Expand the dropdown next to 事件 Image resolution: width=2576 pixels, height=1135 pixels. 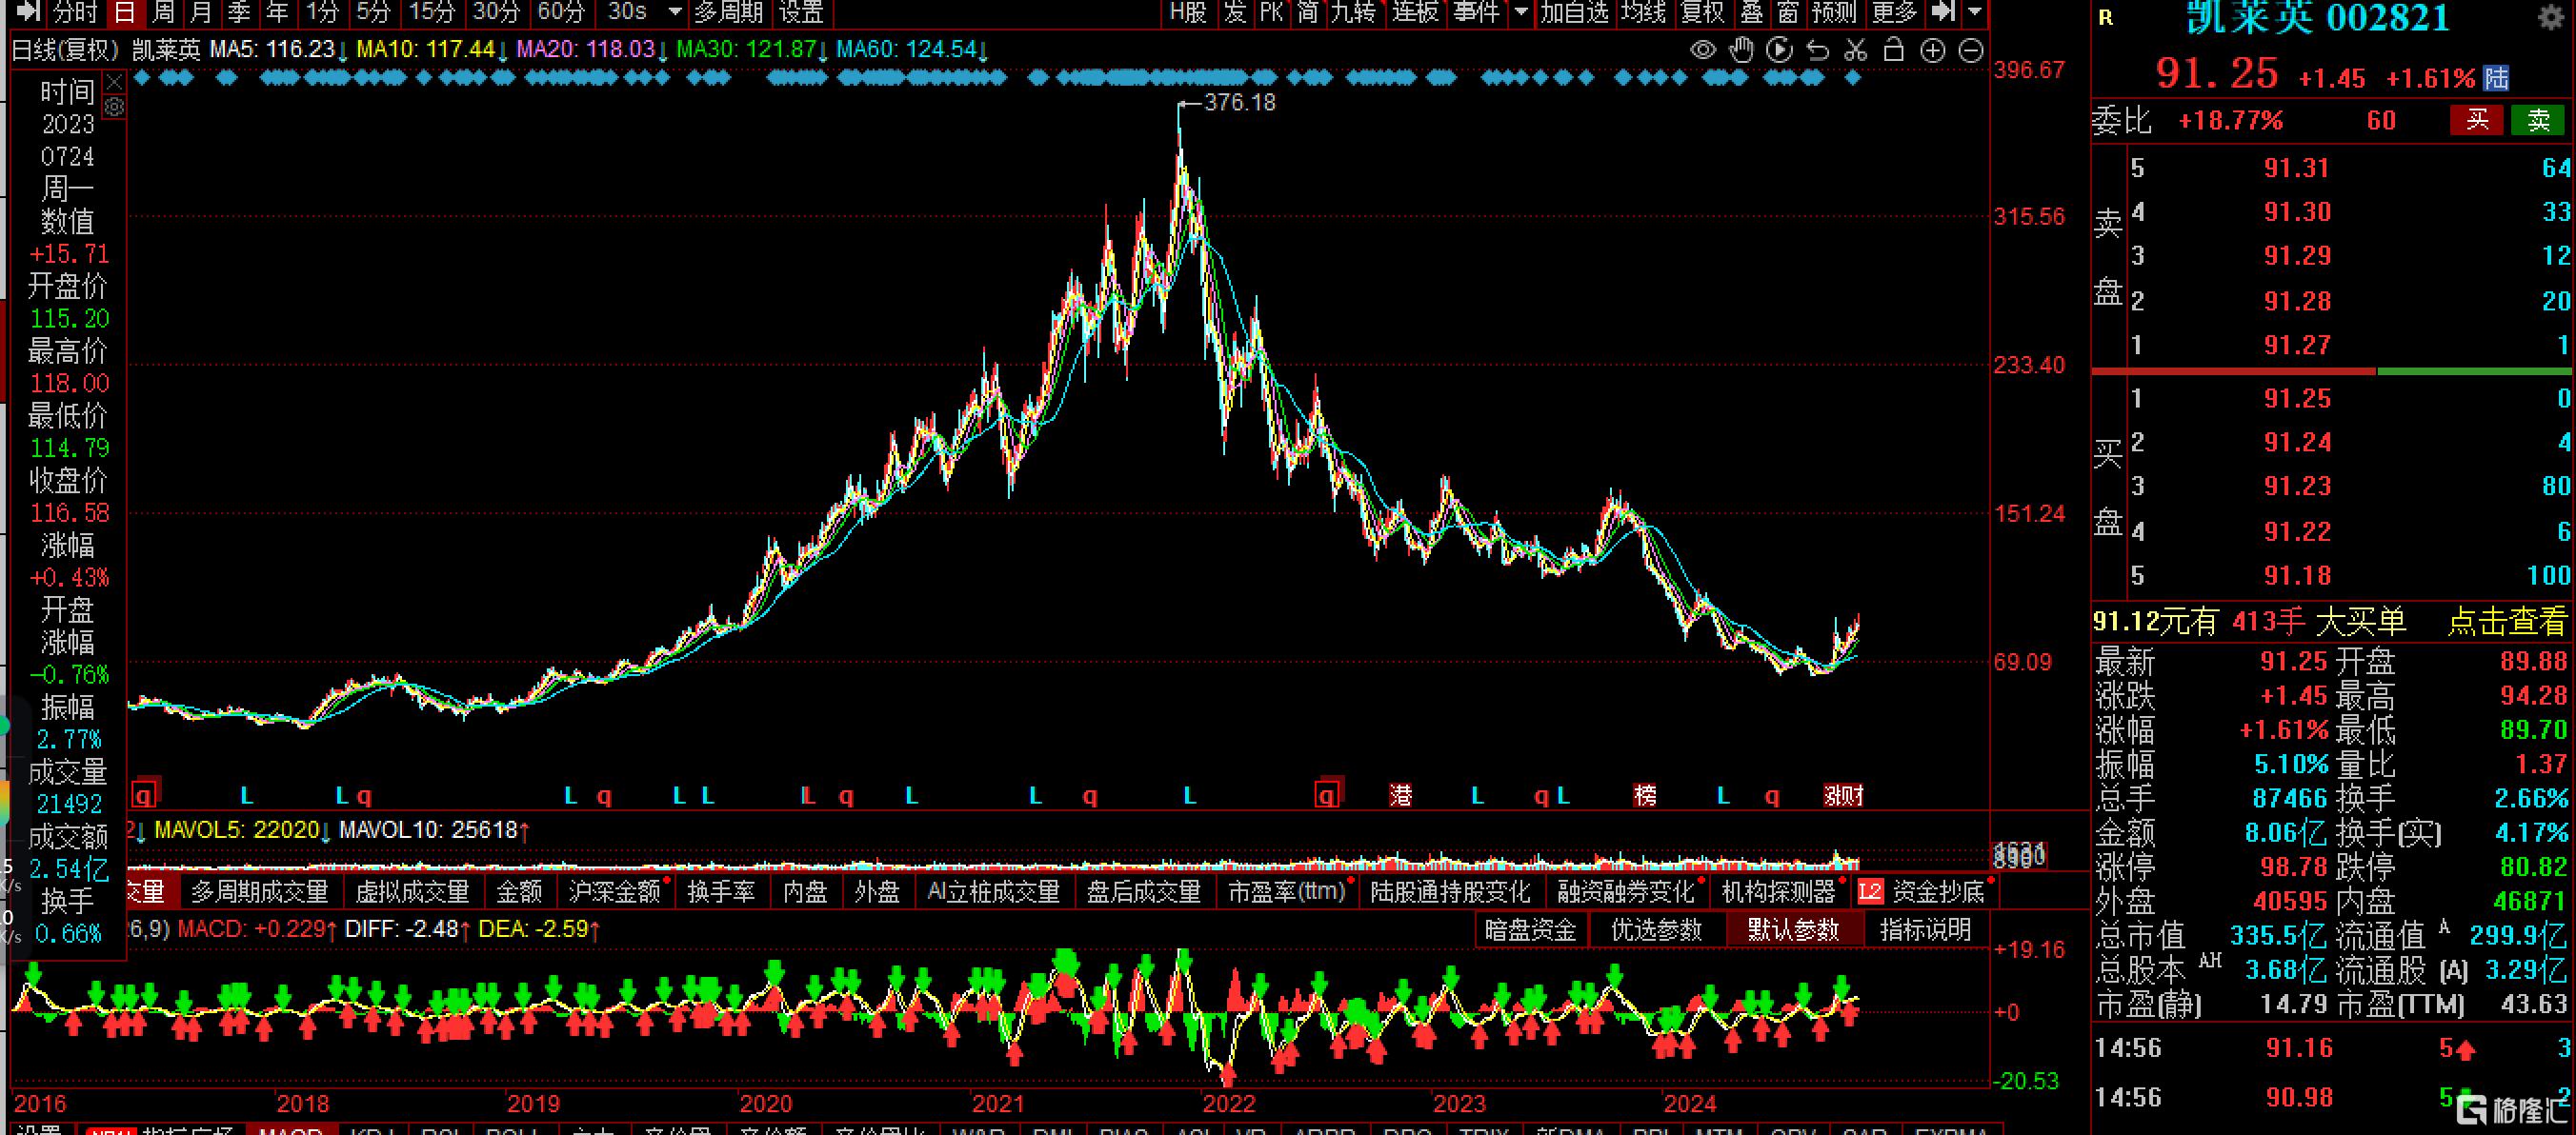click(x=1521, y=12)
